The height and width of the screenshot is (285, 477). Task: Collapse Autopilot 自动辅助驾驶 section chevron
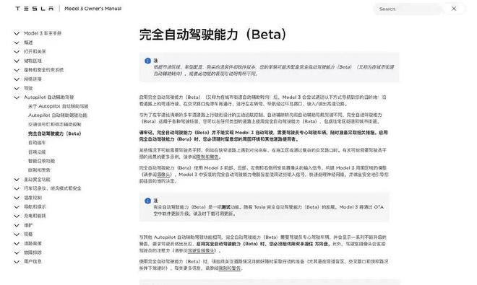click(17, 97)
